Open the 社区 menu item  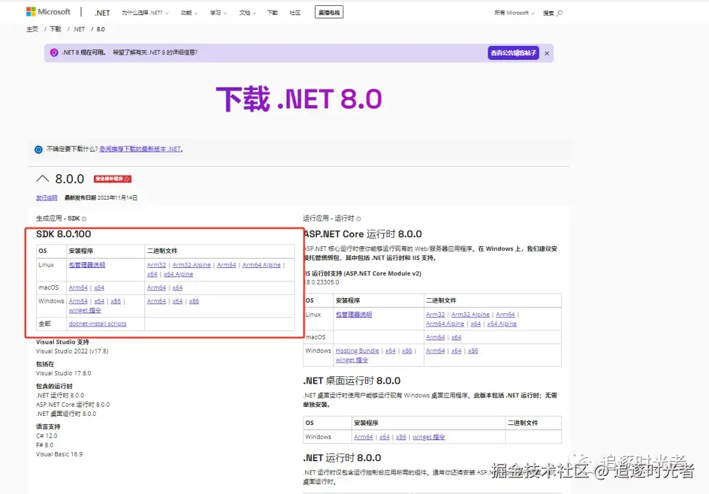click(295, 12)
